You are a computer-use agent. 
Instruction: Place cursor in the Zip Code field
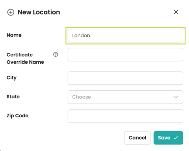pos(125,116)
